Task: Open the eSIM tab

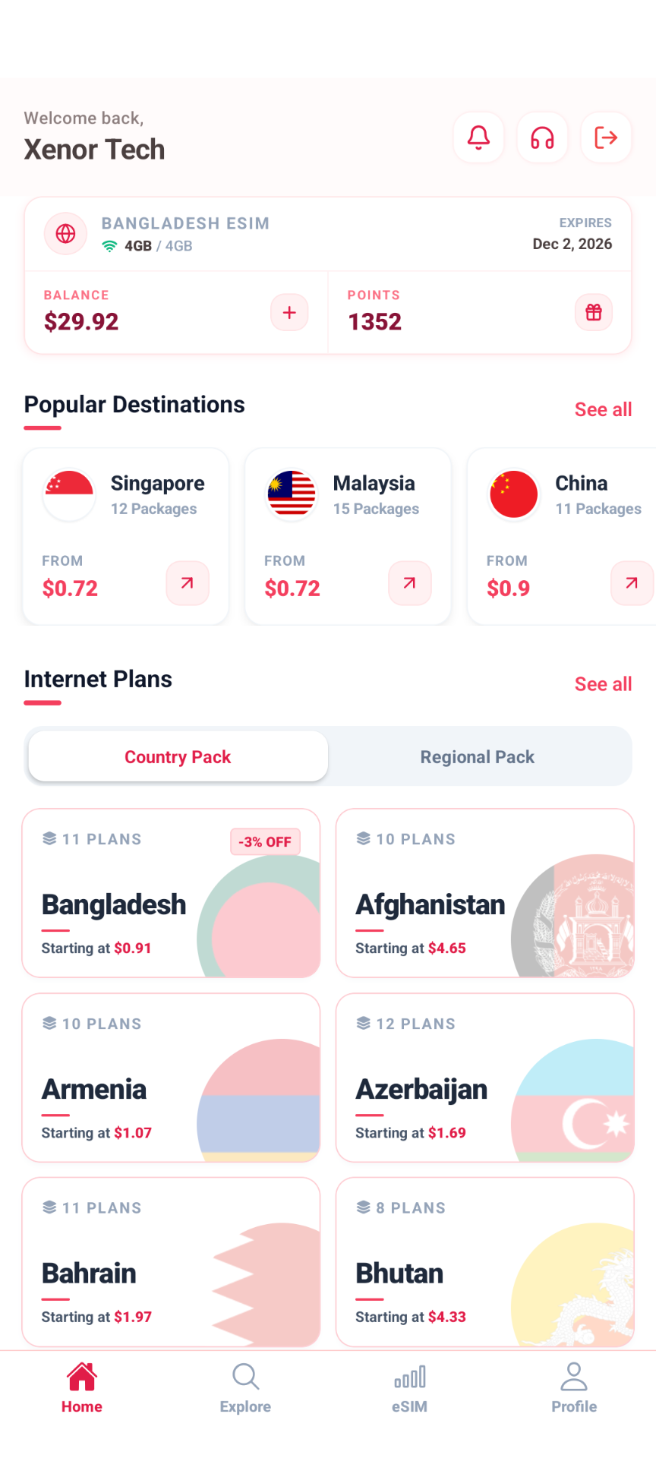Action: coord(409,1387)
